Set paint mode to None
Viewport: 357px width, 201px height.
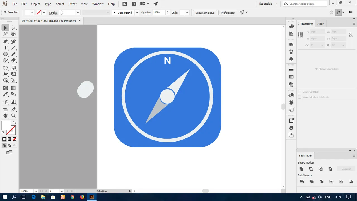coord(15,139)
